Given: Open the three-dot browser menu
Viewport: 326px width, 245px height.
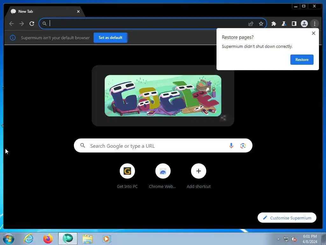Looking at the screenshot, I should point(315,24).
